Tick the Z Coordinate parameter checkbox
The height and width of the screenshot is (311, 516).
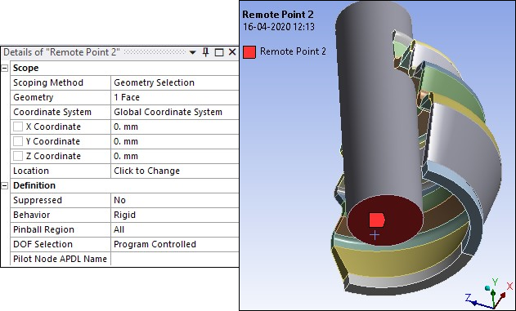click(18, 156)
